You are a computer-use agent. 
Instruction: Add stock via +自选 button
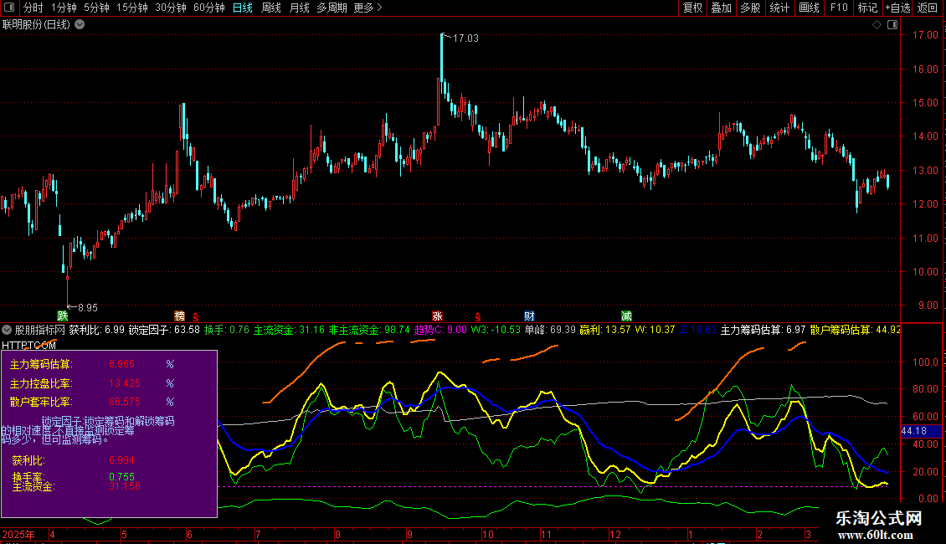pyautogui.click(x=897, y=8)
